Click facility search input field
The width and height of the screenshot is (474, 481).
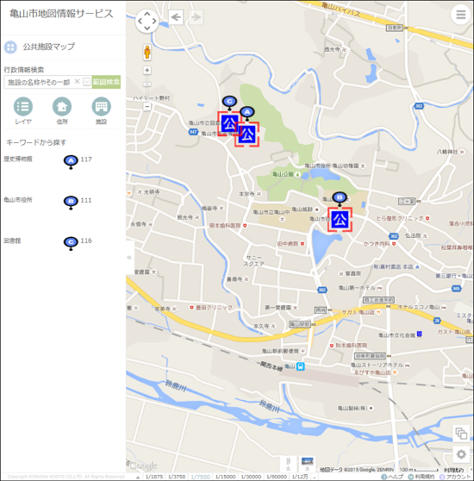tap(39, 82)
